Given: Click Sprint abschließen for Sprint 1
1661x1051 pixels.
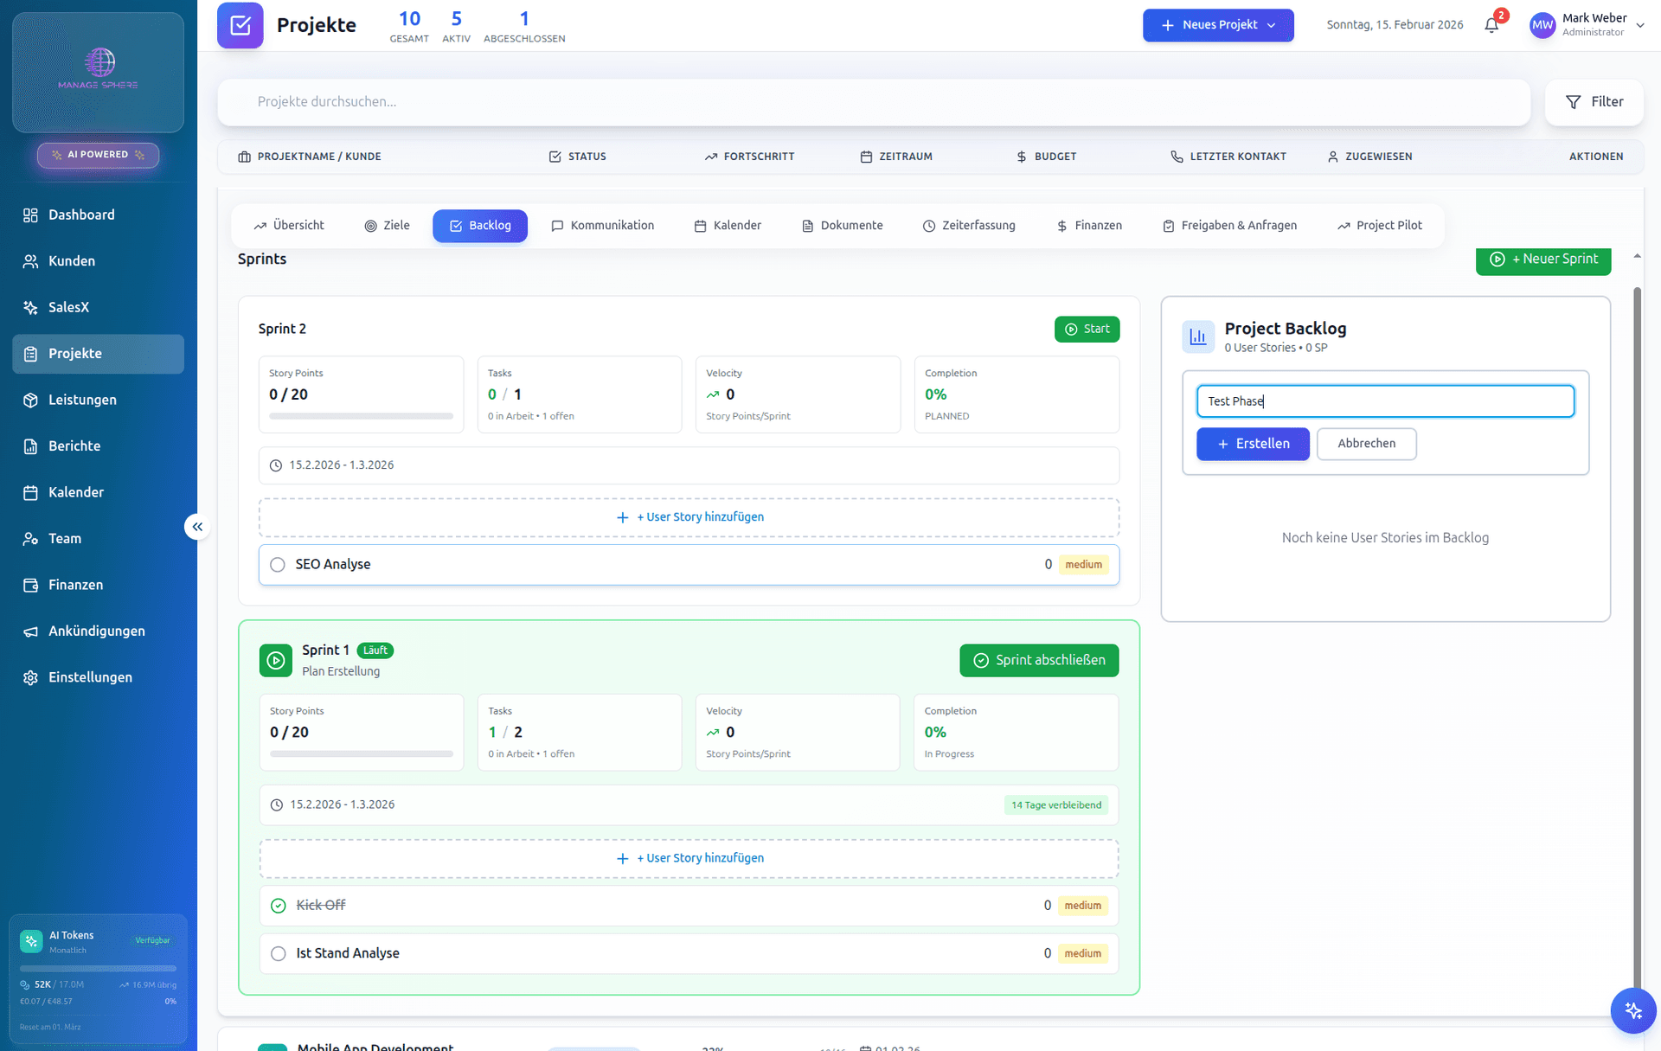Looking at the screenshot, I should coord(1039,660).
